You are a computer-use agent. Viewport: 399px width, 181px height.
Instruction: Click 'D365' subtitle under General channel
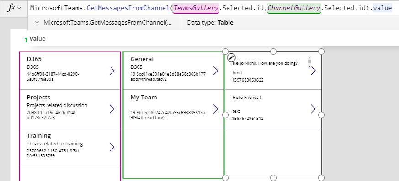[136, 67]
